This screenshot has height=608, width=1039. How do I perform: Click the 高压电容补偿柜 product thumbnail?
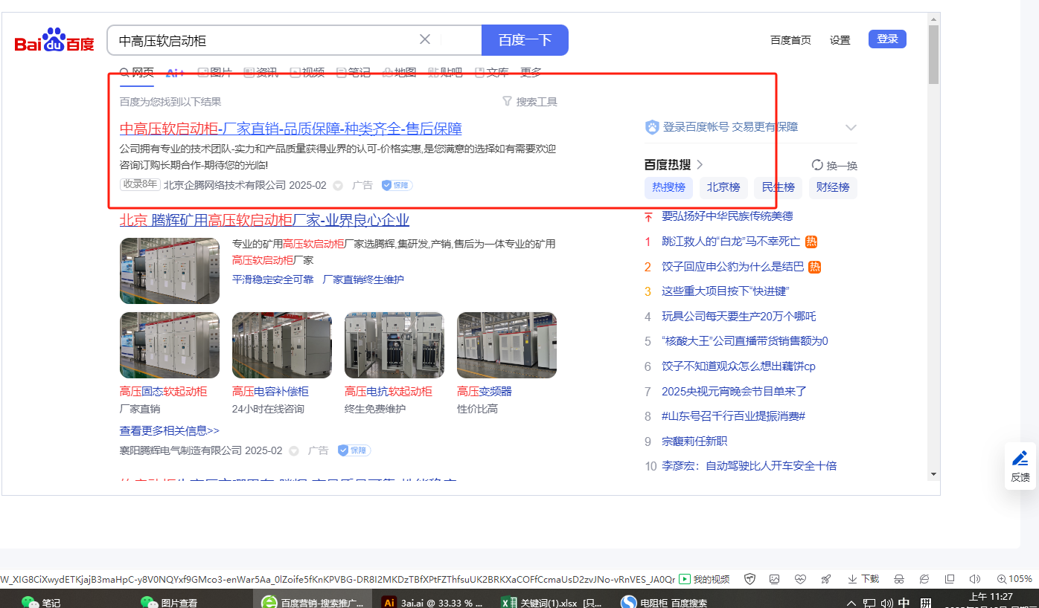[282, 346]
